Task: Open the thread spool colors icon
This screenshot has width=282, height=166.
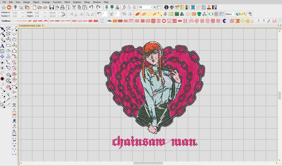Action: 193,7
